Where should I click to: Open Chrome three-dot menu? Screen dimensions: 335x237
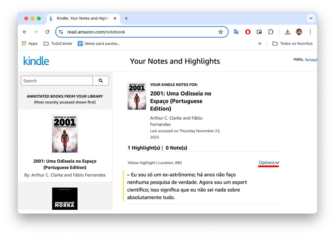[310, 32]
